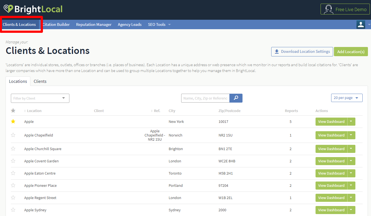Click the Apple Chapelfield - NR2 1SU reference
The height and width of the screenshot is (216, 371).
pyautogui.click(x=155, y=135)
